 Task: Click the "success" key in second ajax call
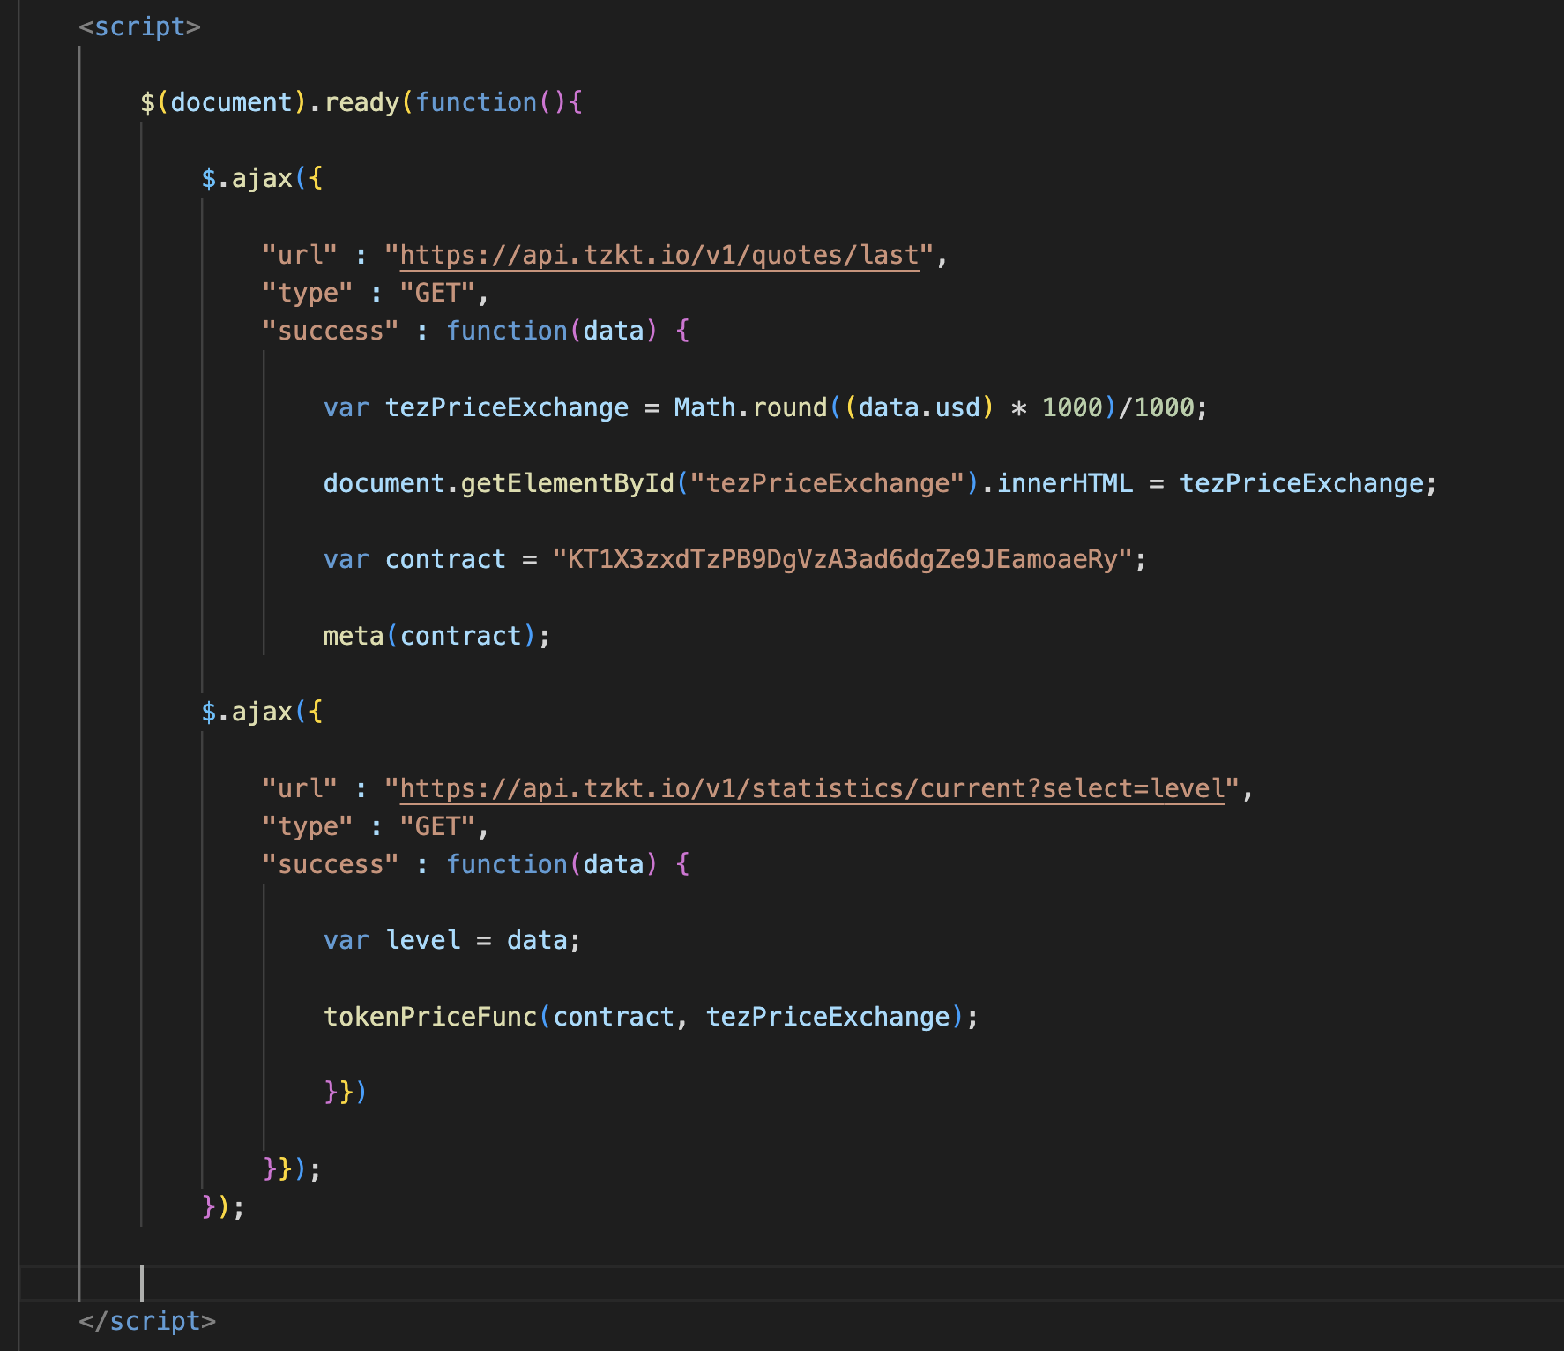[331, 864]
